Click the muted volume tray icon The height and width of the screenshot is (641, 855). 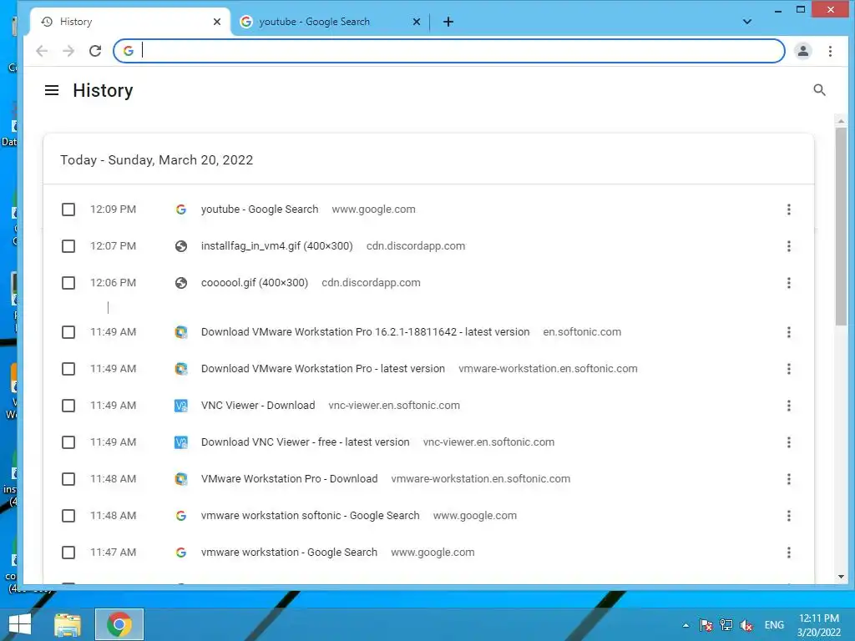point(746,625)
